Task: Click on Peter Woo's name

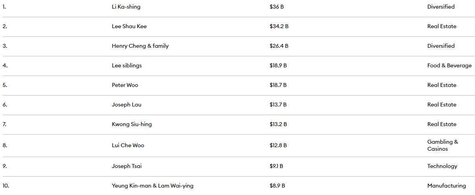Action: coord(125,85)
